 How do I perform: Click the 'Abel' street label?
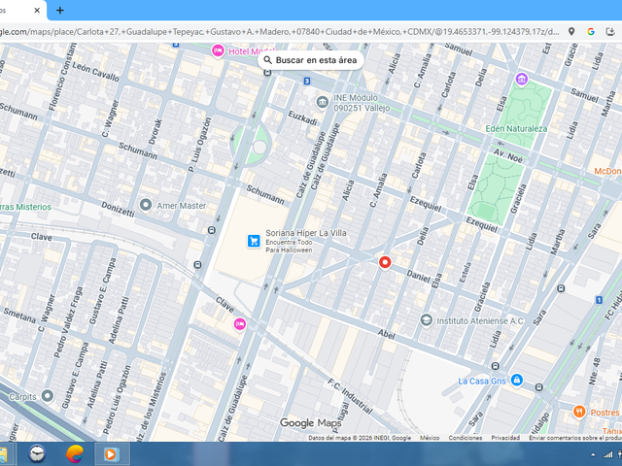pos(387,334)
